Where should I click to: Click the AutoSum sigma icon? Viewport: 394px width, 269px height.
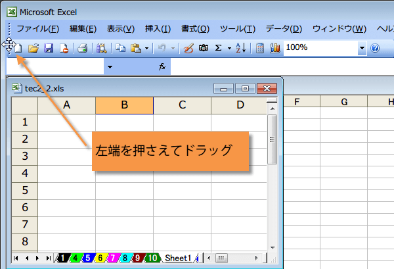(219, 47)
